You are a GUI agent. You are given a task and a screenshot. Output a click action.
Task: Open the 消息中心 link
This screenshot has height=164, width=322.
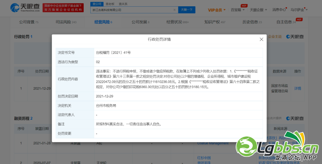click(279, 10)
